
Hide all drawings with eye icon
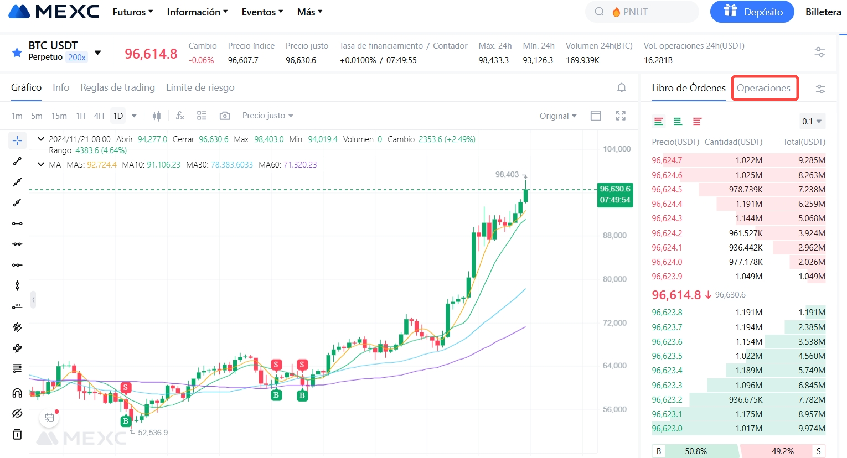[17, 414]
